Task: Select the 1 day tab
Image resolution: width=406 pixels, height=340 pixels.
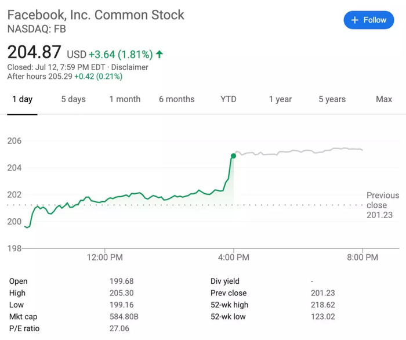Action: [x=23, y=99]
